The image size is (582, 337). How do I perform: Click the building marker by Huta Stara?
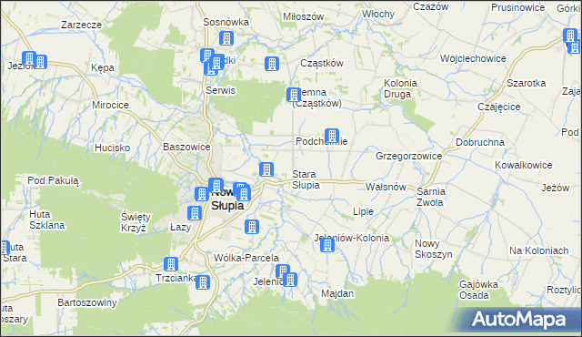(5, 248)
